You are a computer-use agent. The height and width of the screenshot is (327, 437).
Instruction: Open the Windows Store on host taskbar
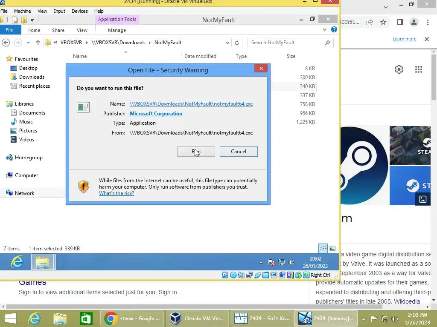pyautogui.click(x=86, y=318)
